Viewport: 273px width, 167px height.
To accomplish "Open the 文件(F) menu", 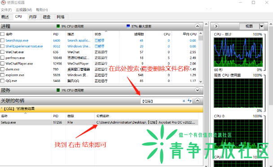I will [6, 10].
